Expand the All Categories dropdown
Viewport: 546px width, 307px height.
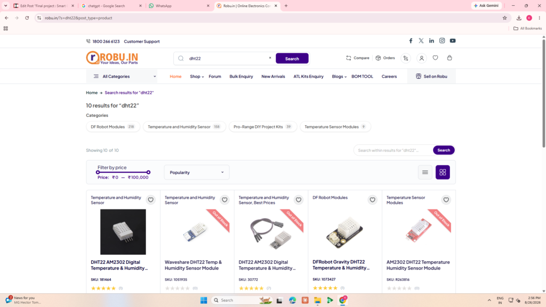[122, 76]
